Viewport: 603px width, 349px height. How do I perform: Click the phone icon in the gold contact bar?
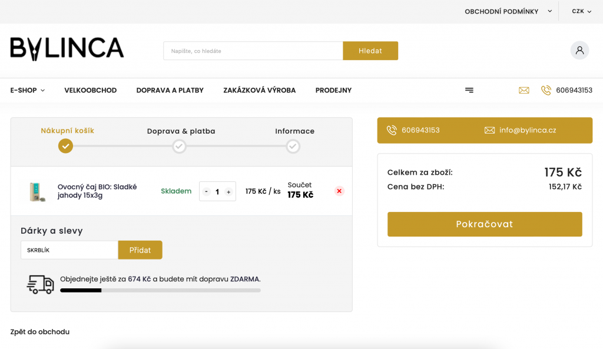pyautogui.click(x=392, y=130)
